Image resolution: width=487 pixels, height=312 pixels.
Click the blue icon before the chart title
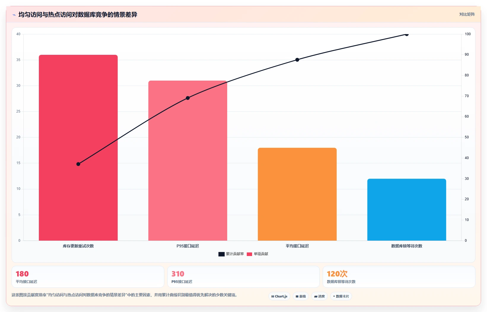[14, 15]
